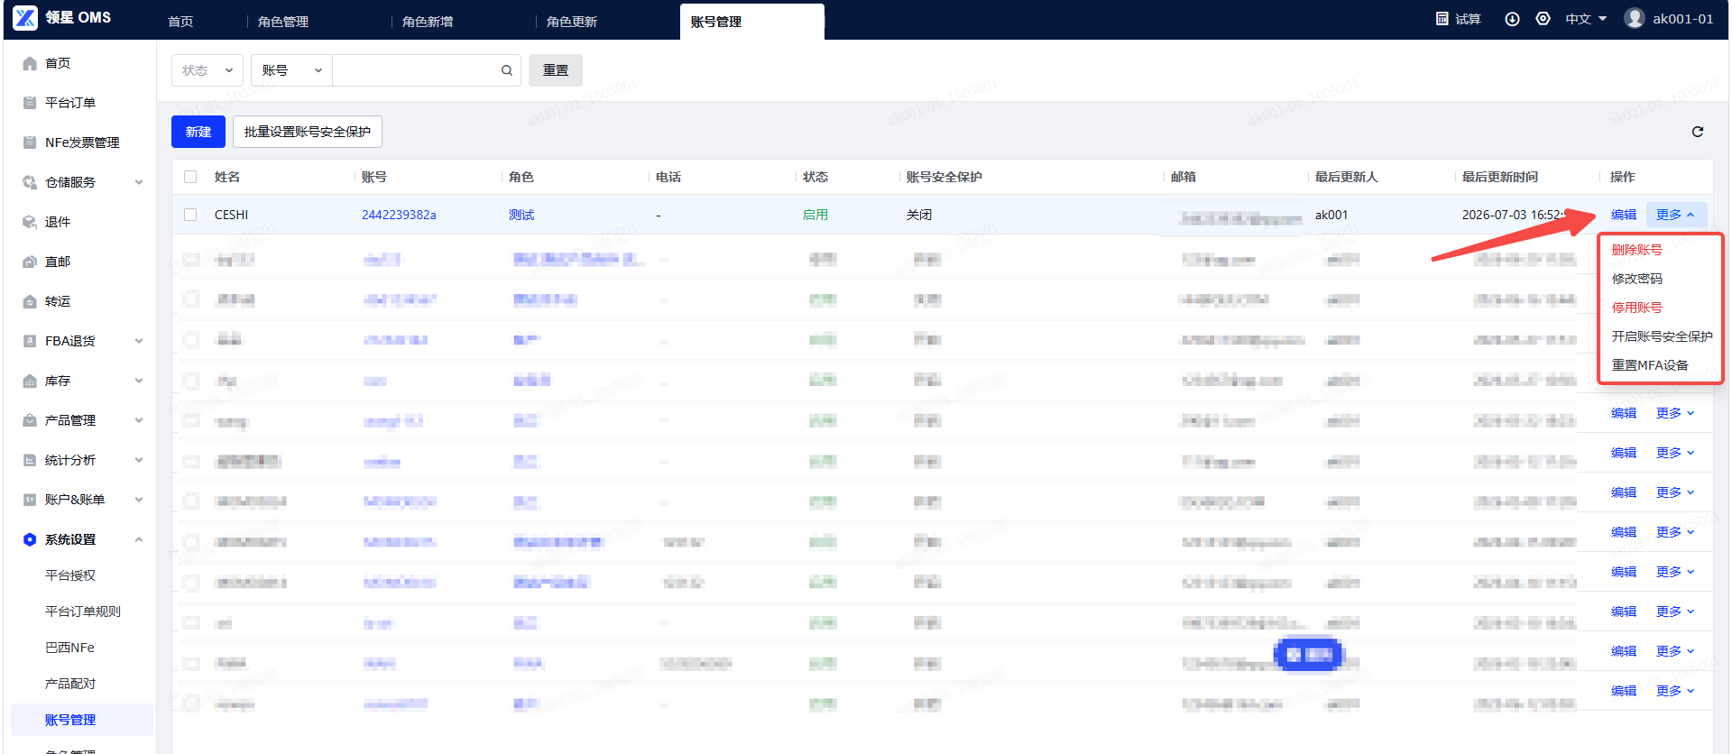Open NFe发票管理 in the sidebar
The image size is (1732, 754).
[82, 143]
